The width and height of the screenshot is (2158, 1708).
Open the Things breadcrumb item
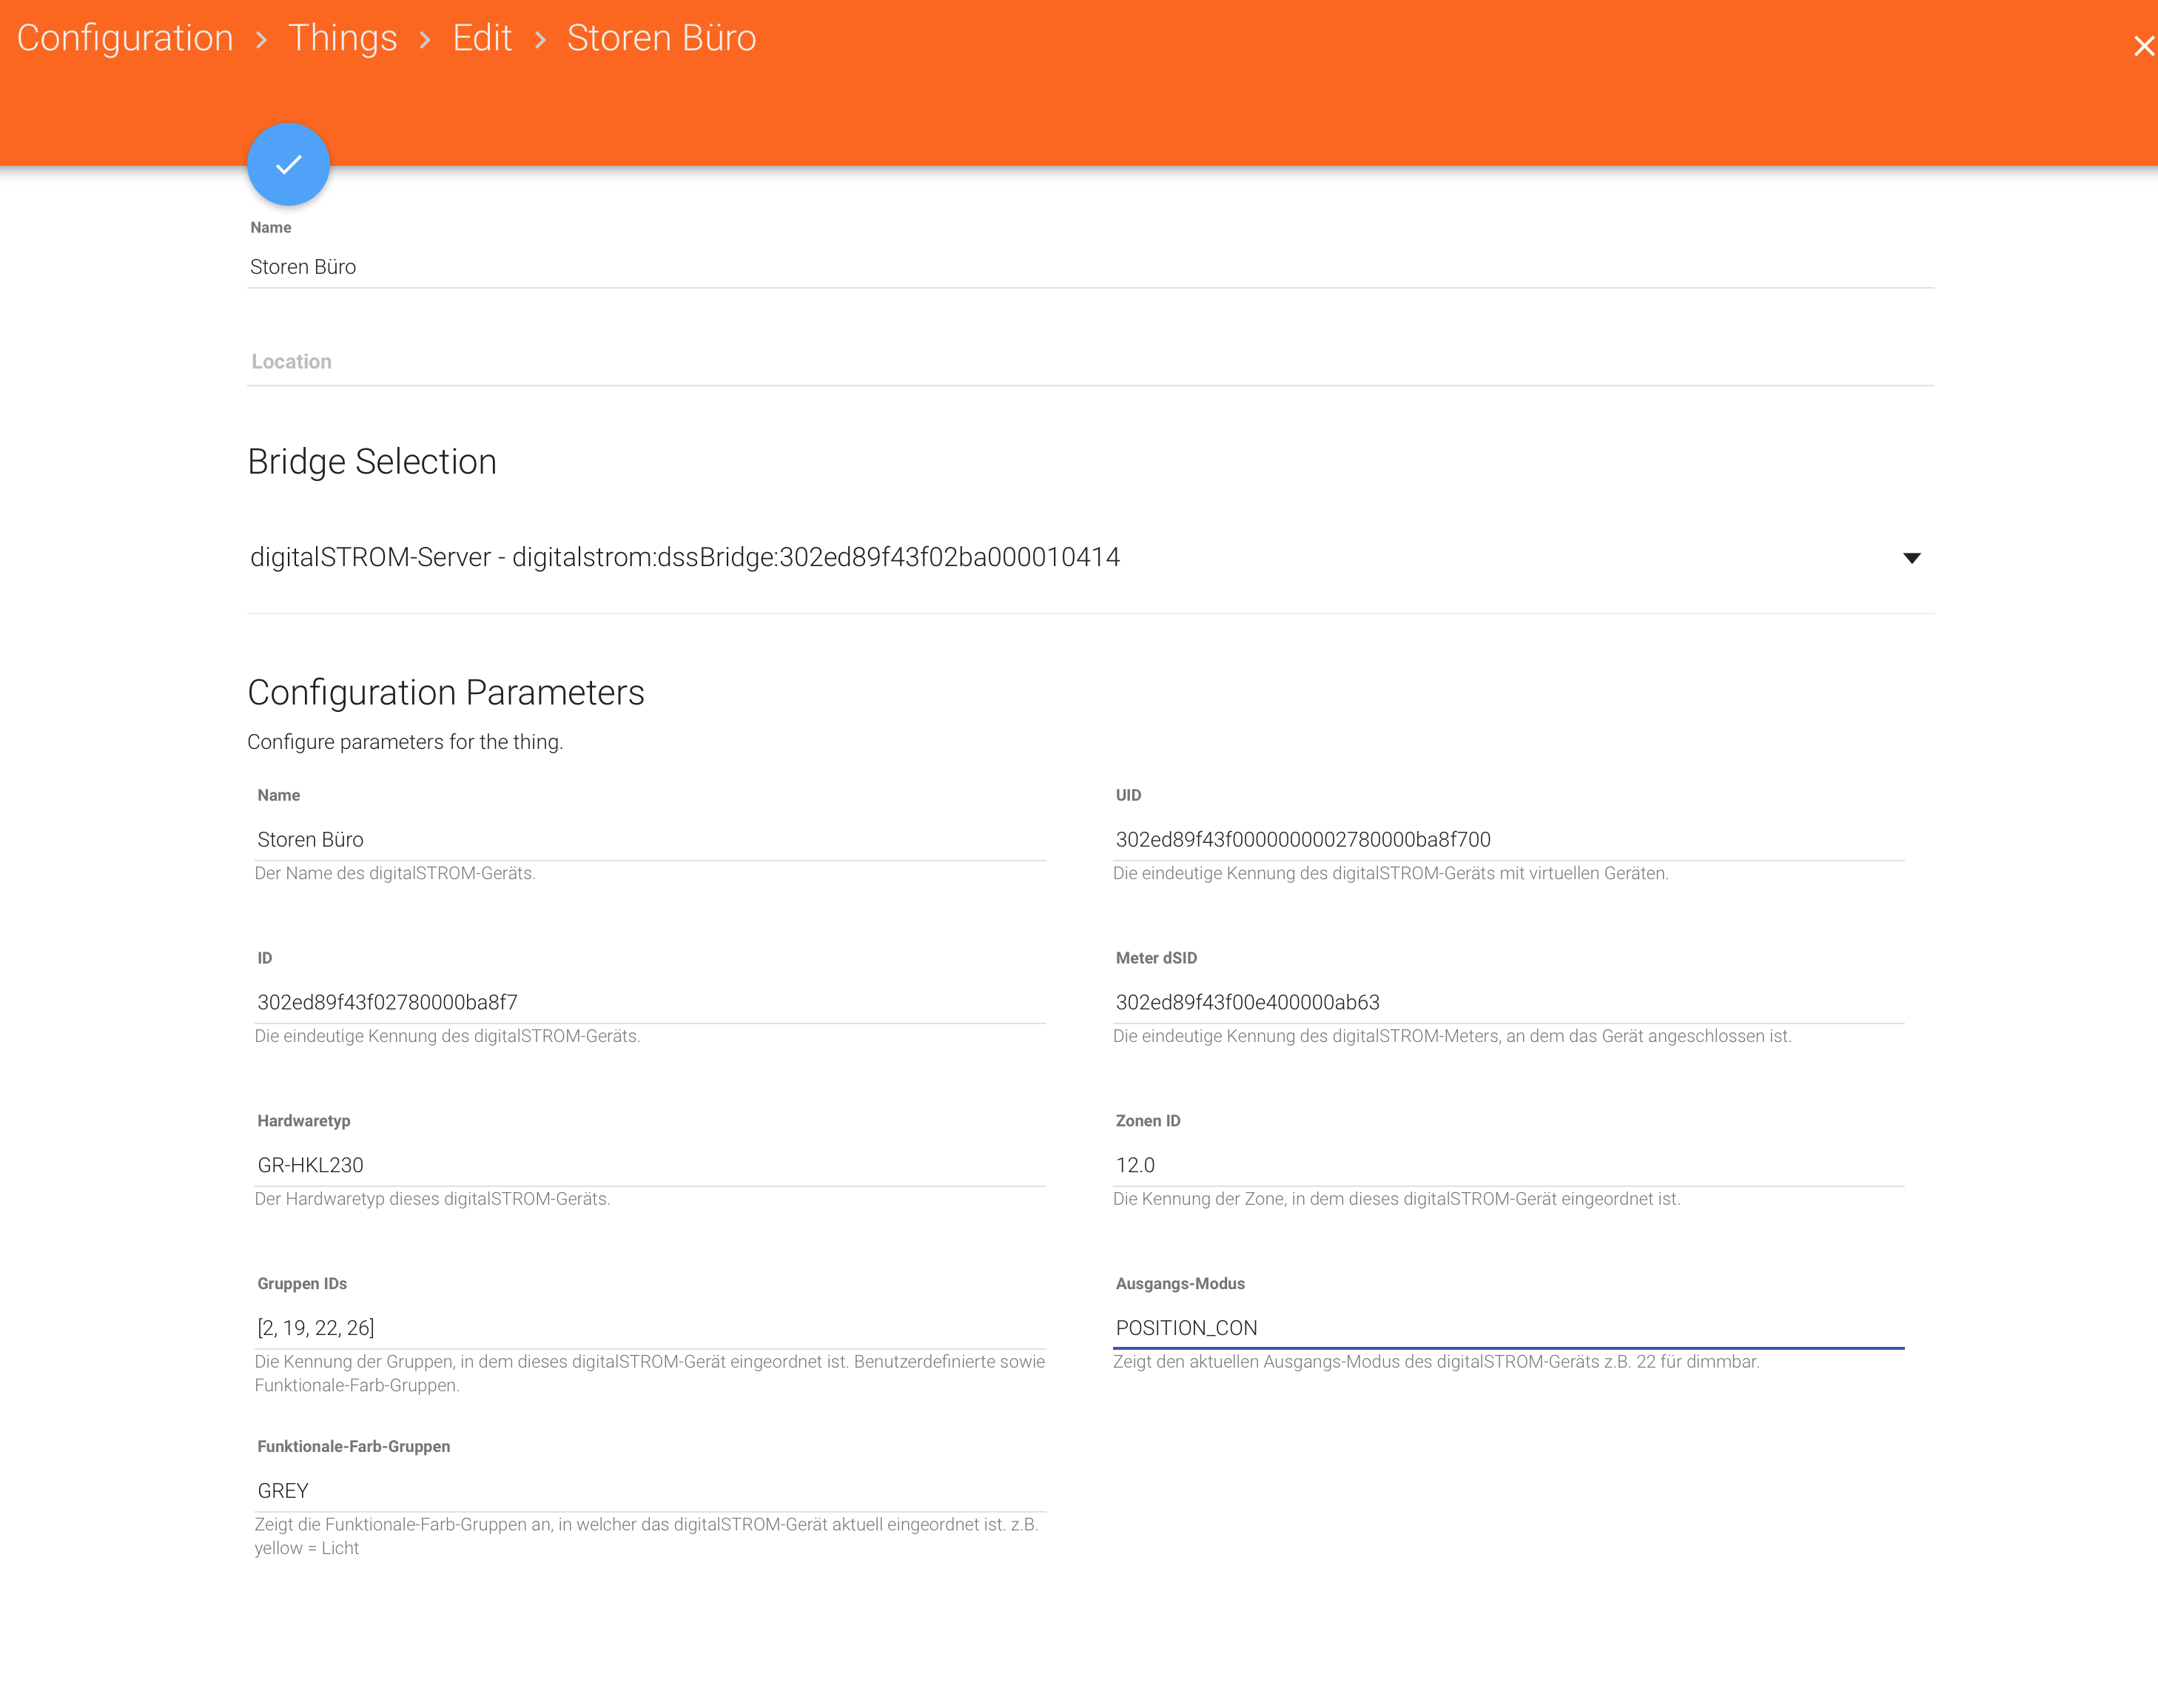pos(343,38)
